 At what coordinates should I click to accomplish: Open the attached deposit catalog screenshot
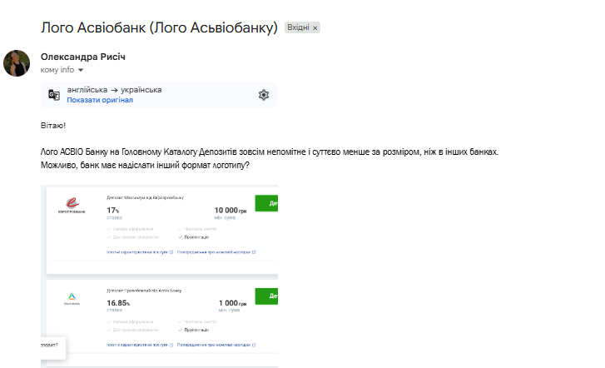pyautogui.click(x=159, y=276)
